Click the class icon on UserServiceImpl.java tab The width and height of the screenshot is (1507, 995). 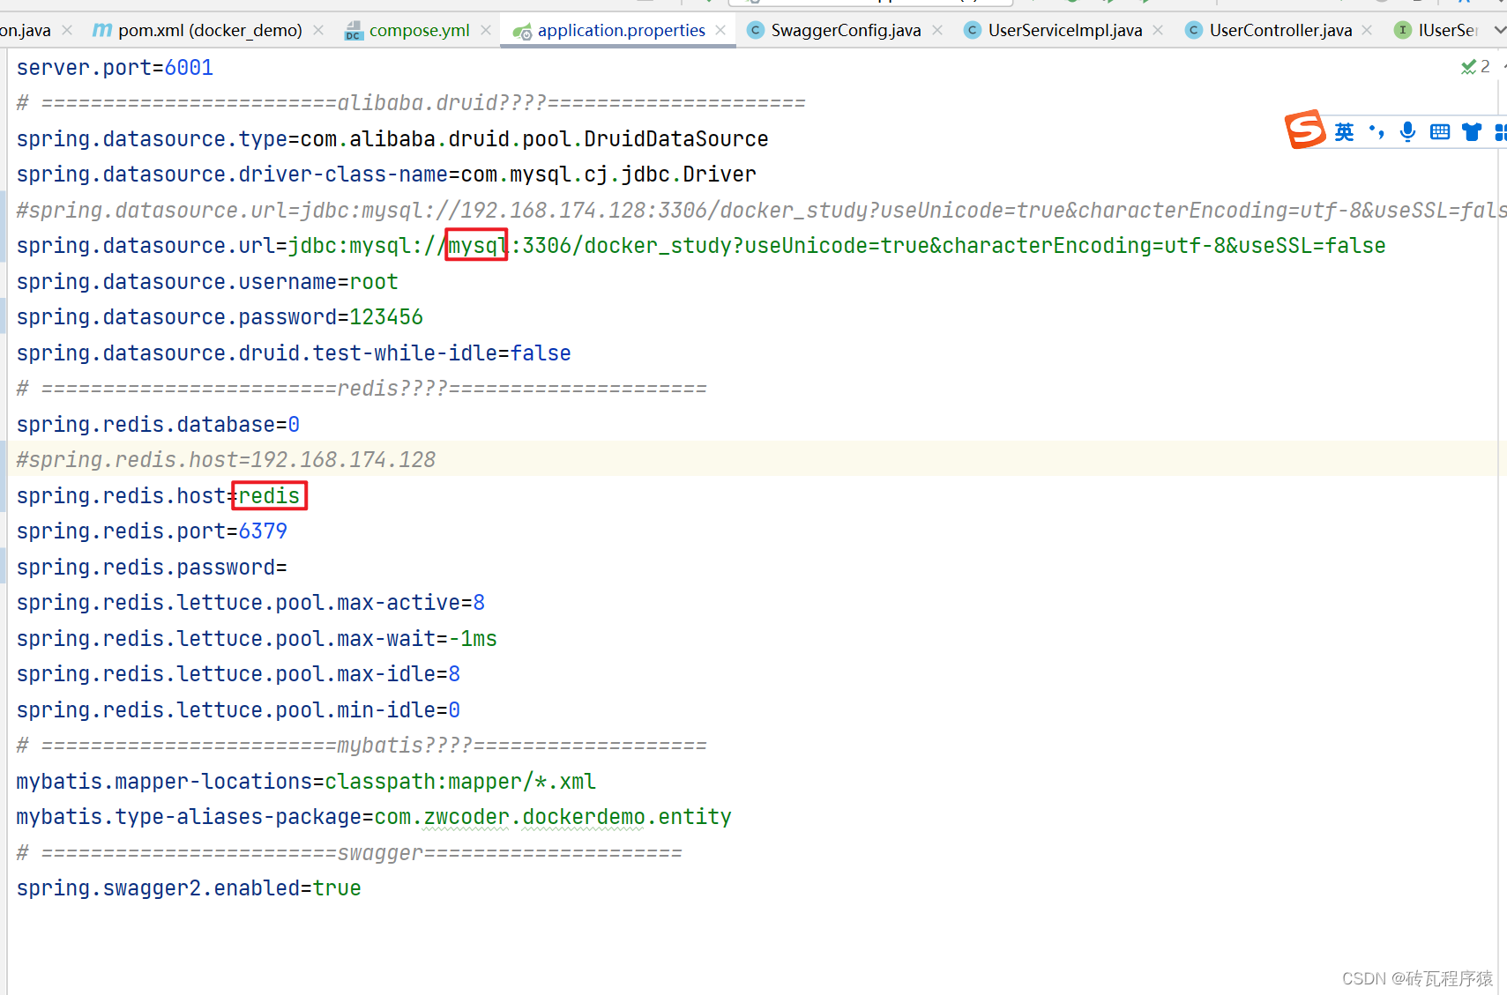coord(972,30)
